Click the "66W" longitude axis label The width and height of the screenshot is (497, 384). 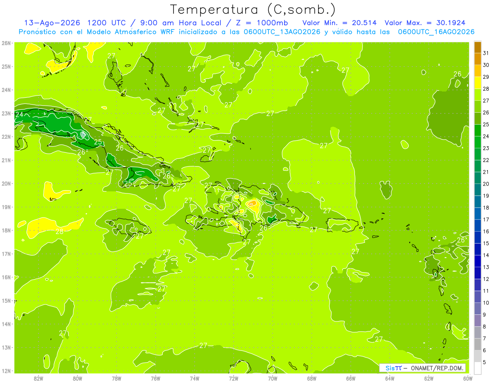pyautogui.click(x=351, y=378)
